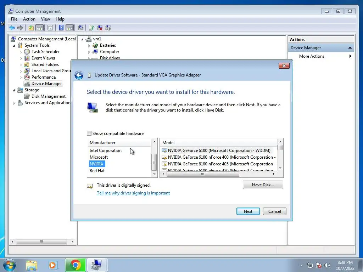Select Event Viewer in the console tree
Viewport: 363px width, 272px height.
click(x=43, y=58)
